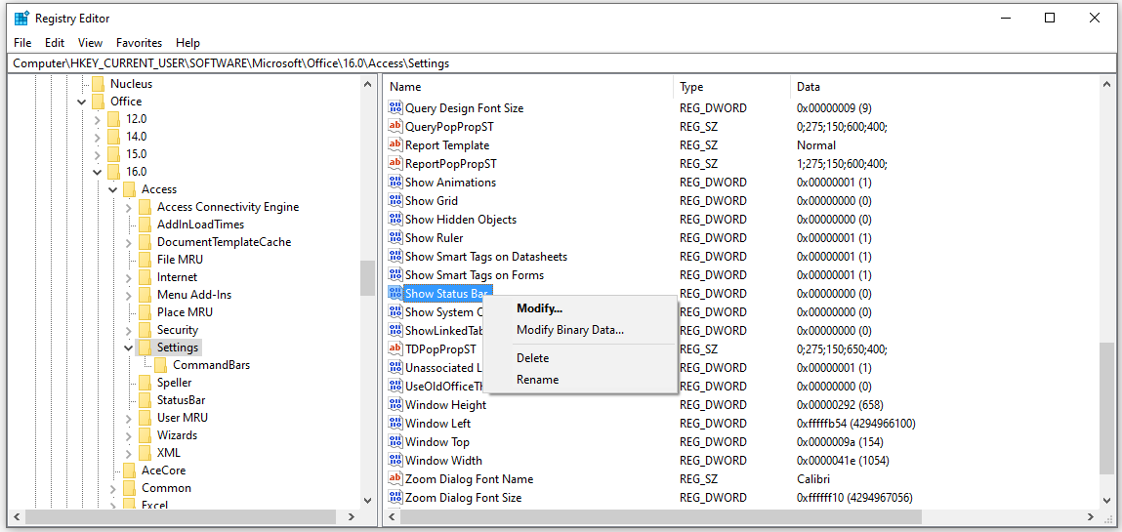Click the Show Smart Tags on Datasheets icon
Viewport: 1122px width, 532px height.
coord(395,256)
